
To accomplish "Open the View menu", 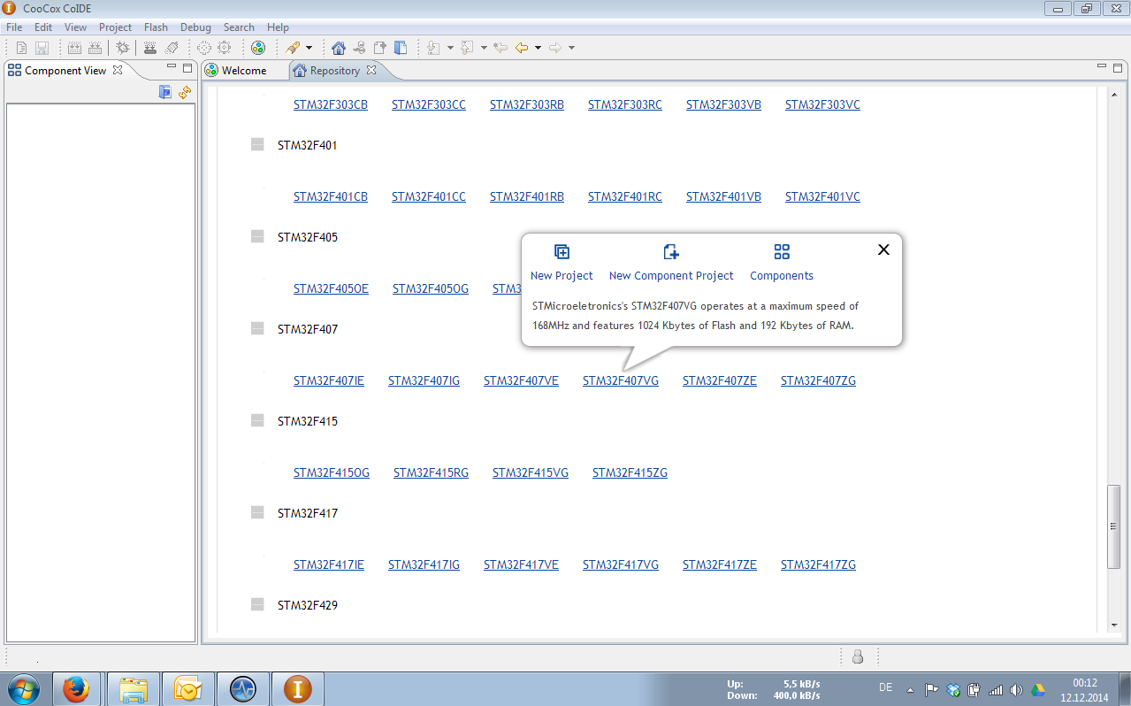I will pos(75,27).
